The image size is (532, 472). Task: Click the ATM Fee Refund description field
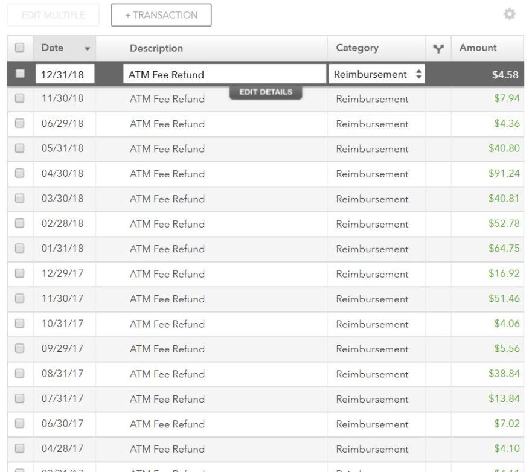pyautogui.click(x=224, y=75)
